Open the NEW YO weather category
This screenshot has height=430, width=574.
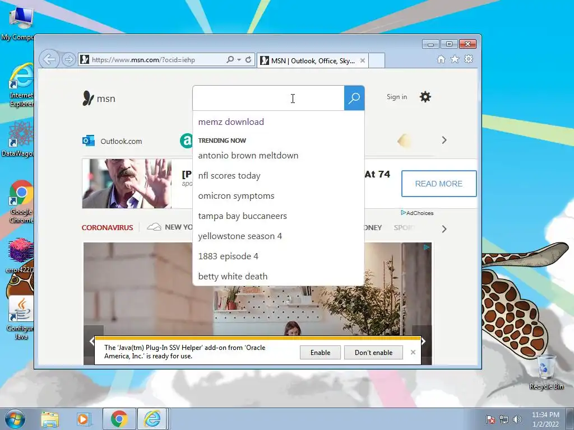(170, 227)
